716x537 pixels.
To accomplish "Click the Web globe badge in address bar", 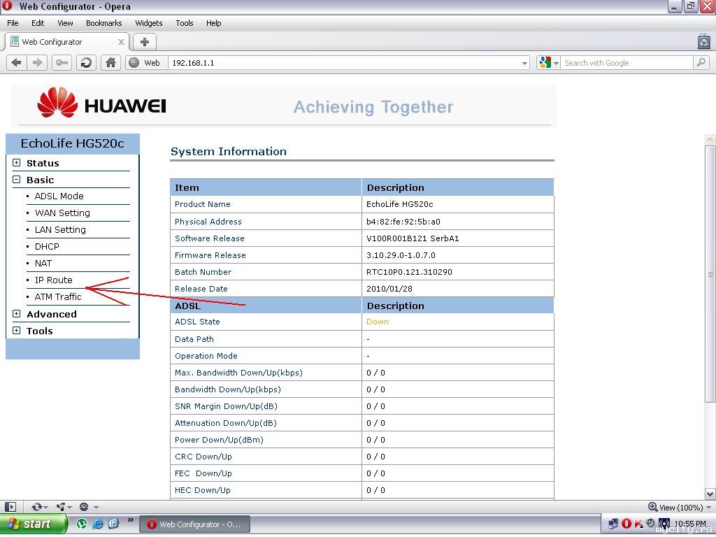I will pyautogui.click(x=147, y=63).
